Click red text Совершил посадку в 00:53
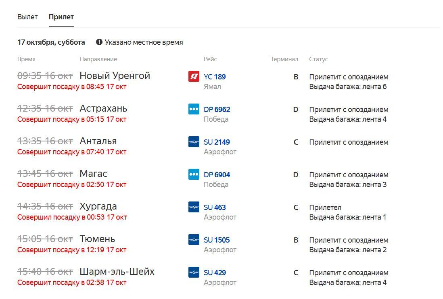Viewport: 443px width, 299px height. (x=72, y=217)
